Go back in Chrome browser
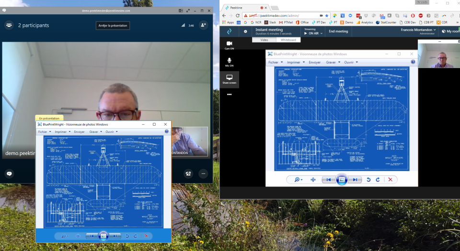This screenshot has width=460, height=251. 224,15
